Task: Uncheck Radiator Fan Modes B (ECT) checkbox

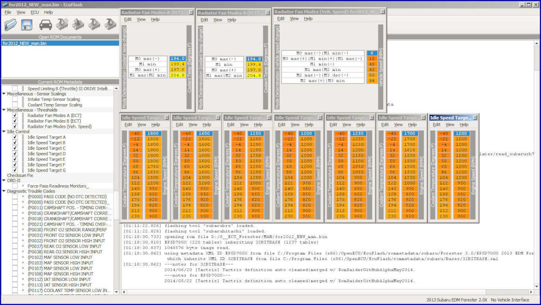Action: [x=15, y=121]
